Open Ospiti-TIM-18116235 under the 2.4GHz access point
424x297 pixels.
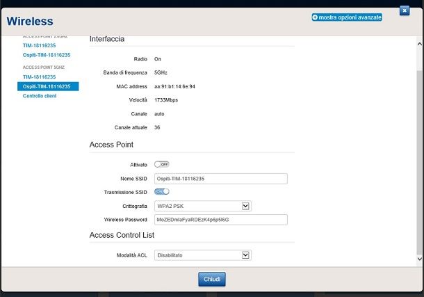(x=47, y=55)
